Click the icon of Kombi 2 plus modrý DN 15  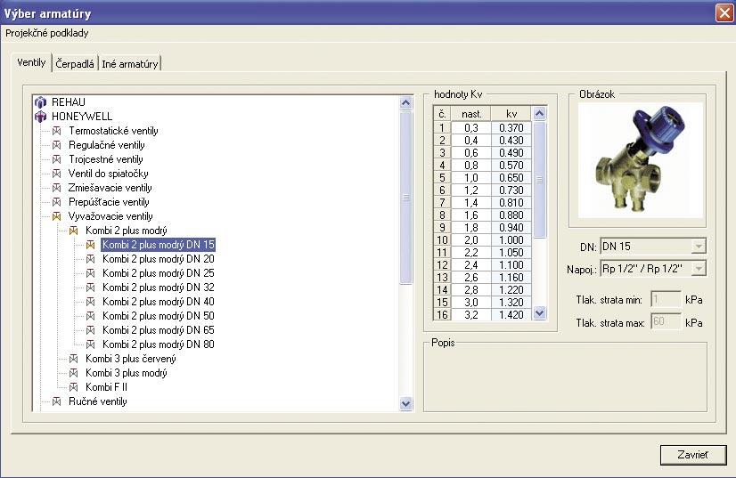(91, 245)
